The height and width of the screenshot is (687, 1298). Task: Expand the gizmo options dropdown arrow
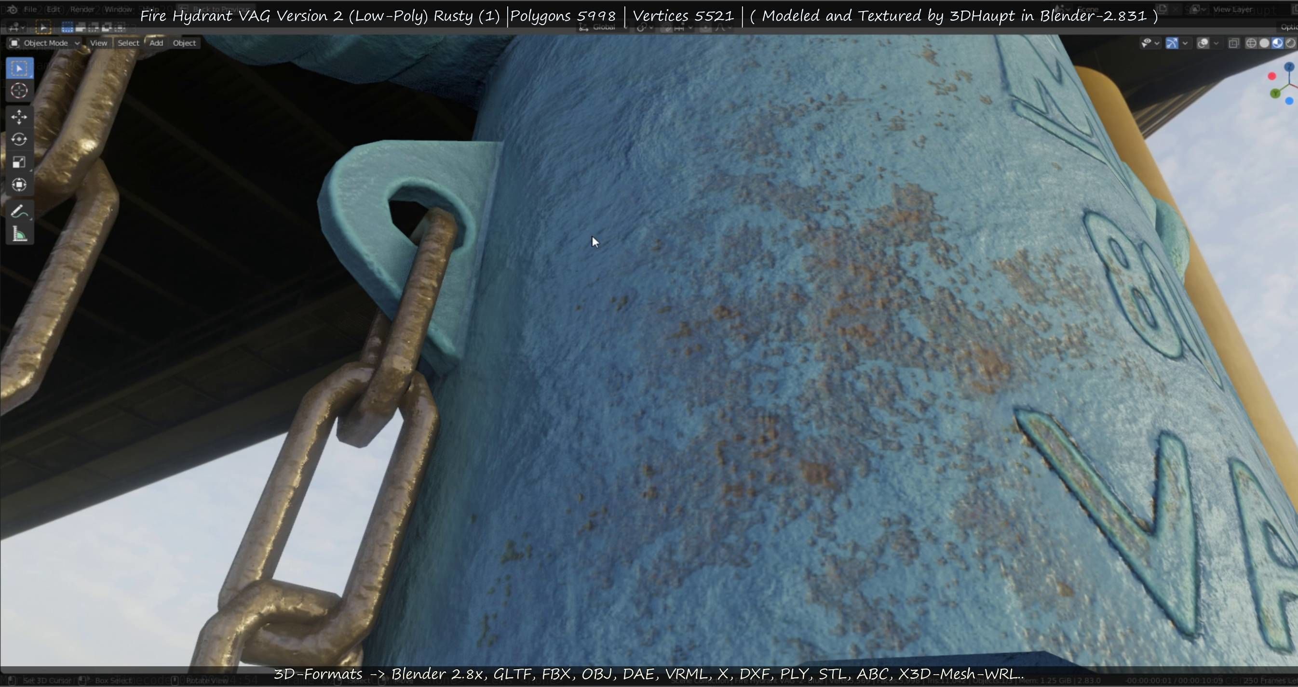click(1185, 43)
